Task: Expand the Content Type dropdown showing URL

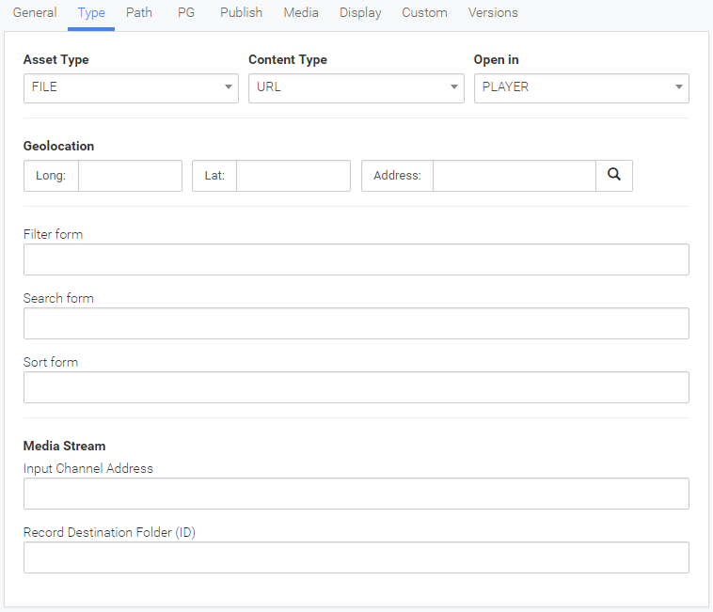Action: pyautogui.click(x=356, y=88)
